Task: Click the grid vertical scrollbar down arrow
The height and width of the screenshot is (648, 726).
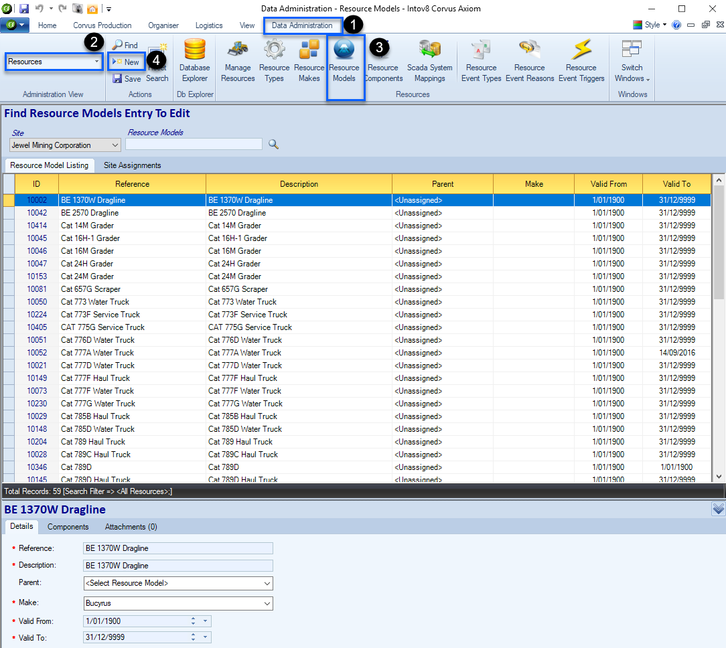Action: [719, 476]
